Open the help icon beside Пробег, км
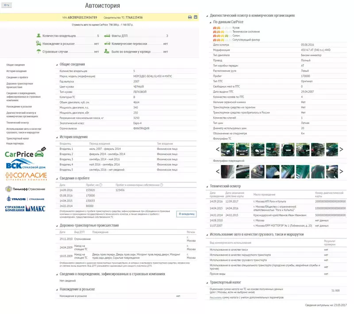The width and height of the screenshot is (354, 314). tap(101, 185)
